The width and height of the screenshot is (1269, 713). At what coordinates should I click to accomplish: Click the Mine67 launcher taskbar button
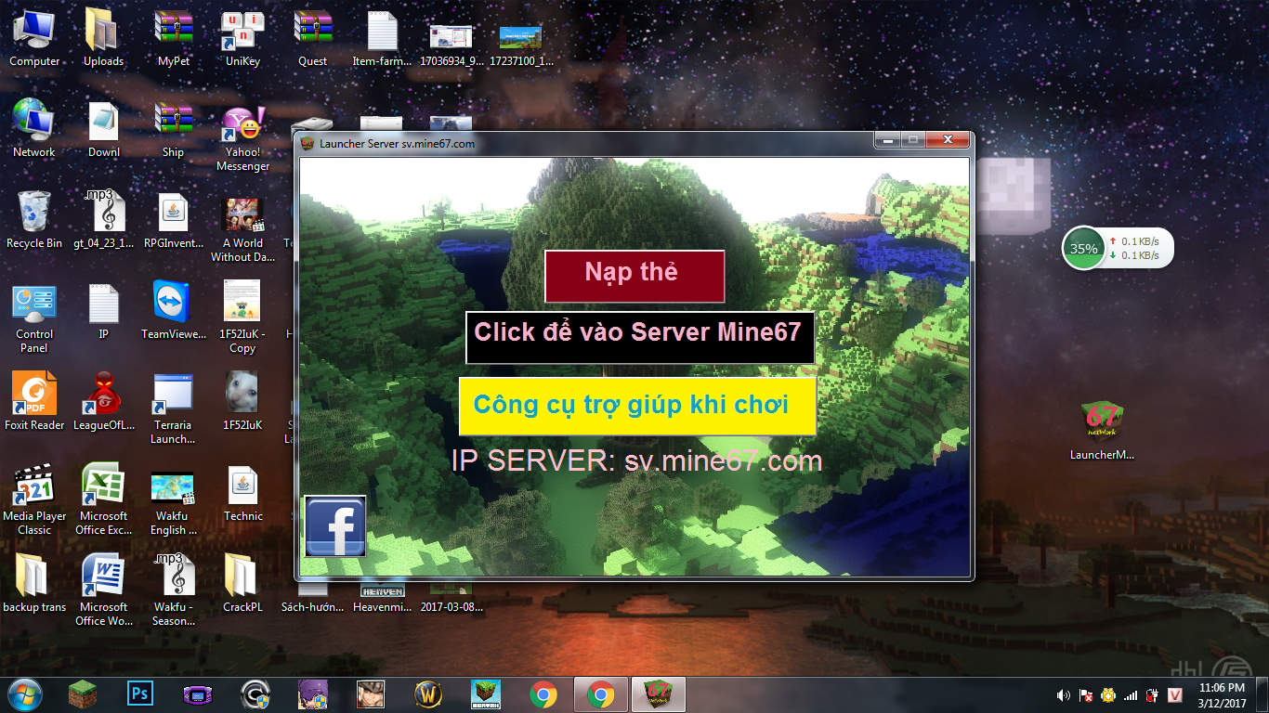pyautogui.click(x=659, y=694)
